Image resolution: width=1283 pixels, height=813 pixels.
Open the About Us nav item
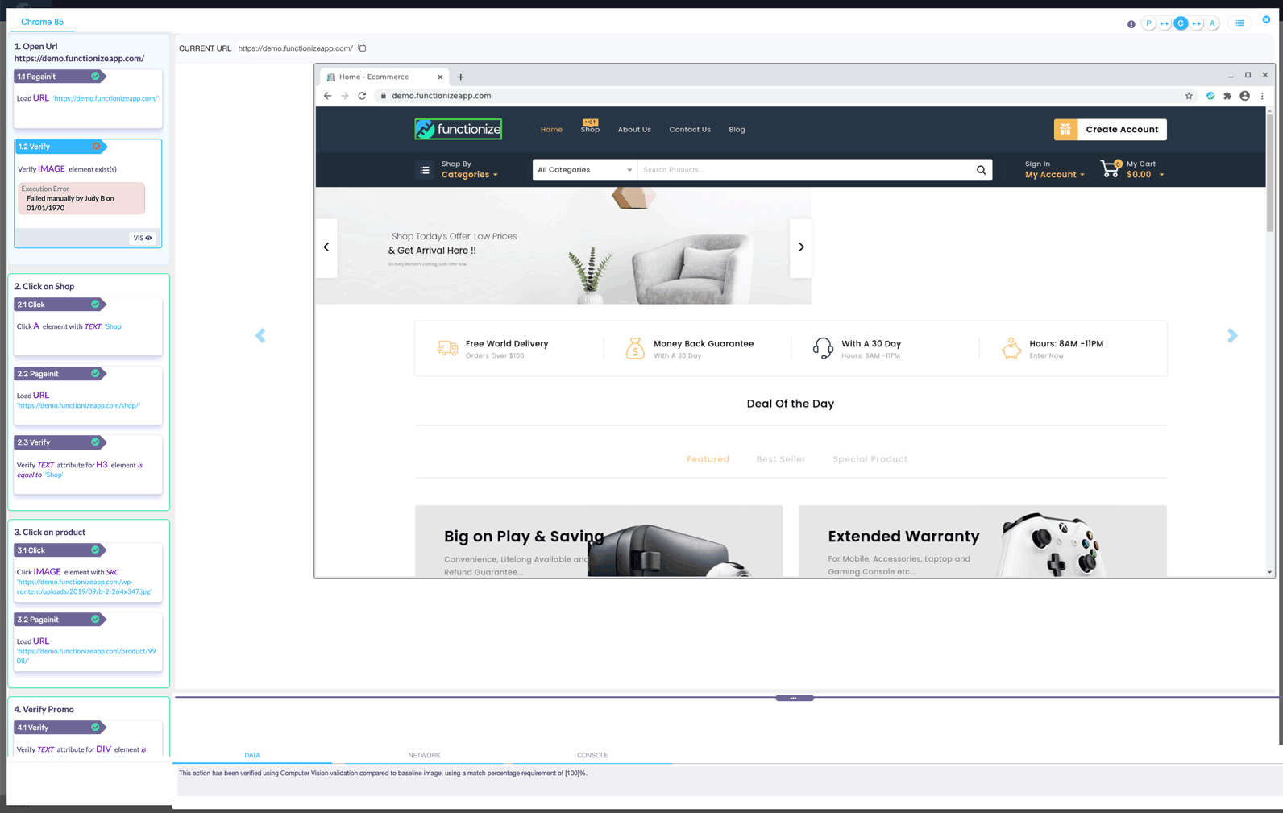point(634,130)
